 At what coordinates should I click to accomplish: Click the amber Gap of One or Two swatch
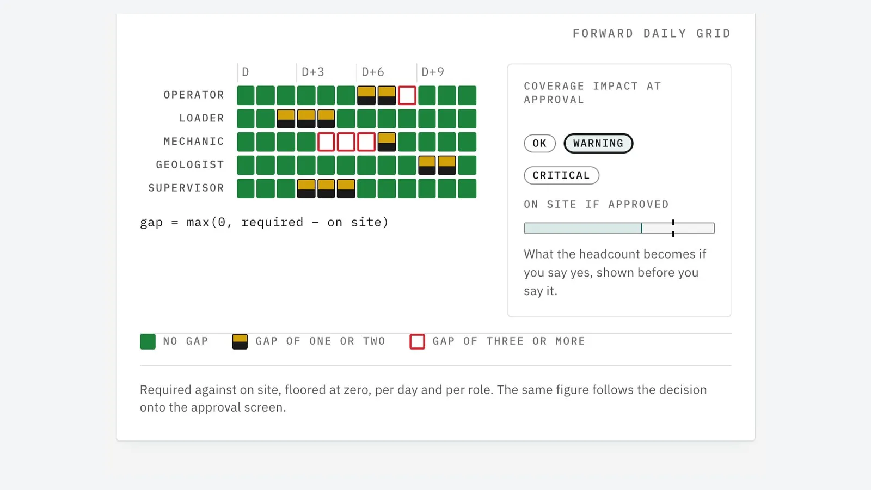pos(240,341)
